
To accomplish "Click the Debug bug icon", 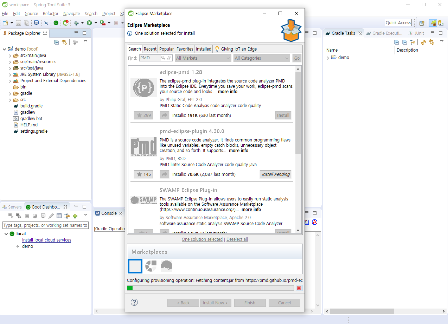I will coord(76,23).
